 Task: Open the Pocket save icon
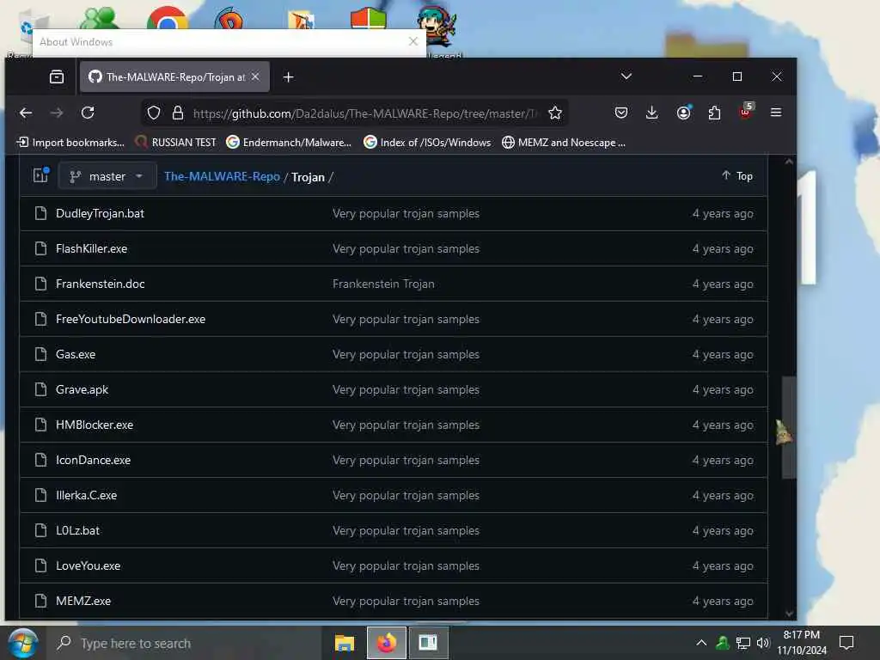(x=621, y=113)
